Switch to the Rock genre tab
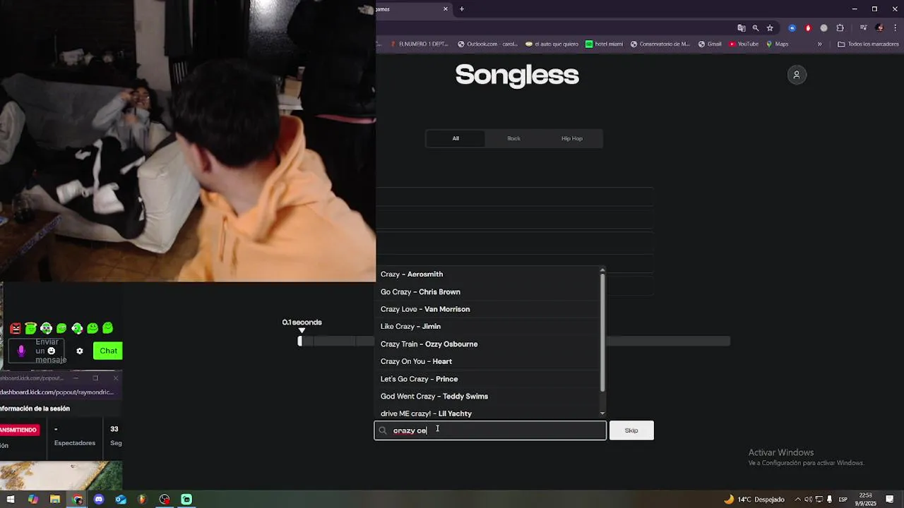Viewport: 904px width, 508px height. point(513,138)
